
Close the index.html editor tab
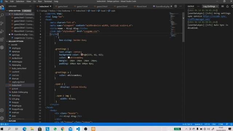click(x=51, y=7)
